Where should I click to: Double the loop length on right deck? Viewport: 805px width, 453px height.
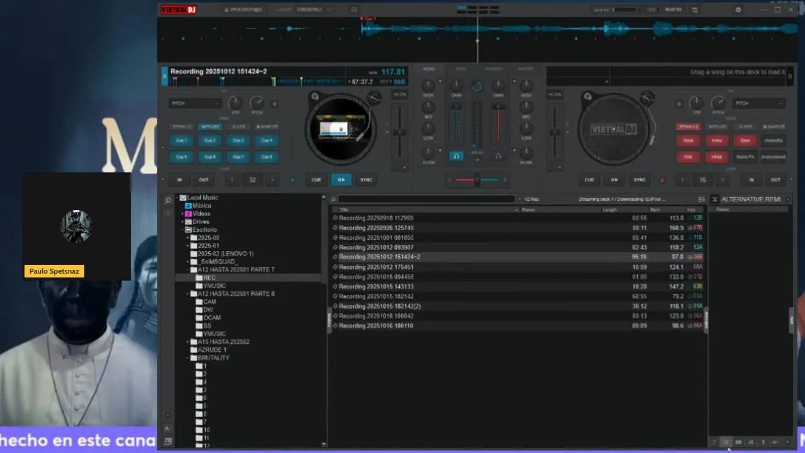tap(723, 180)
